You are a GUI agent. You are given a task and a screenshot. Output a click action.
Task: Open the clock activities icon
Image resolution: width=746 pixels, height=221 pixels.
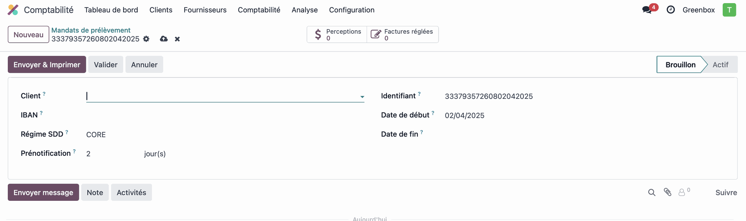671,10
